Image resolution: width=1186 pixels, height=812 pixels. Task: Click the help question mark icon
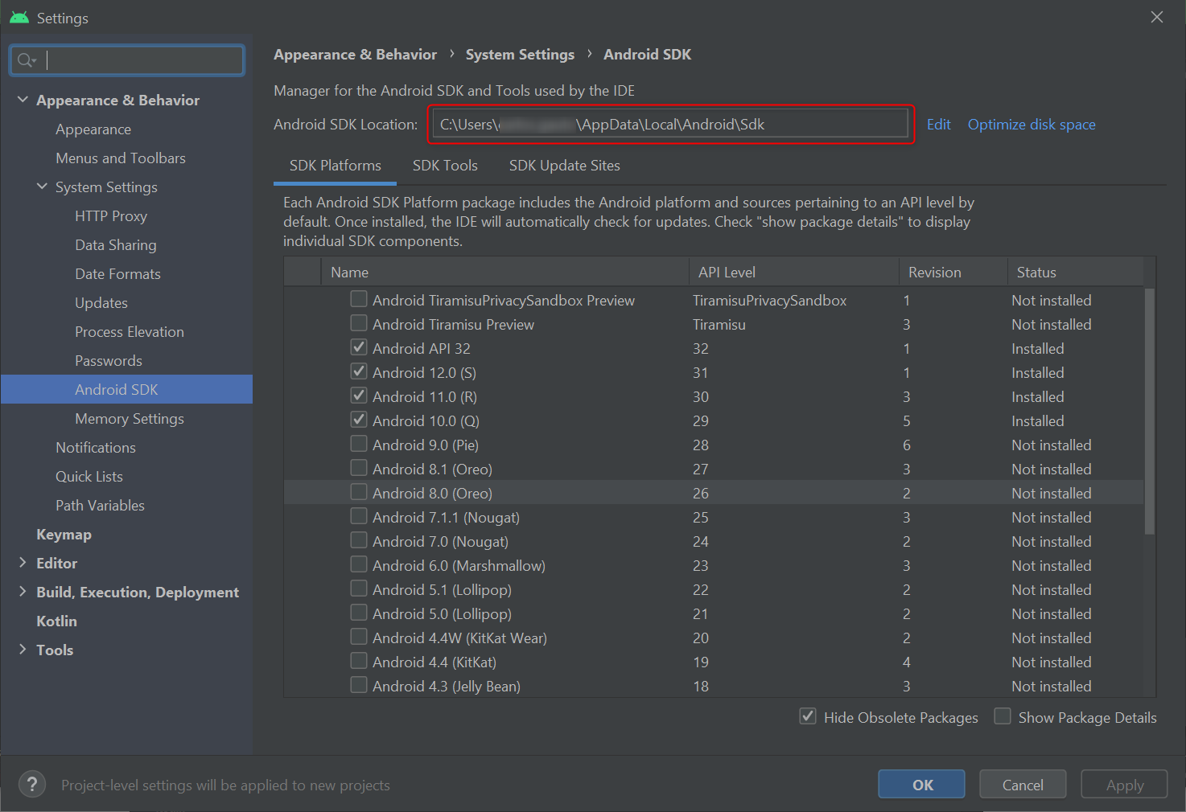32,785
